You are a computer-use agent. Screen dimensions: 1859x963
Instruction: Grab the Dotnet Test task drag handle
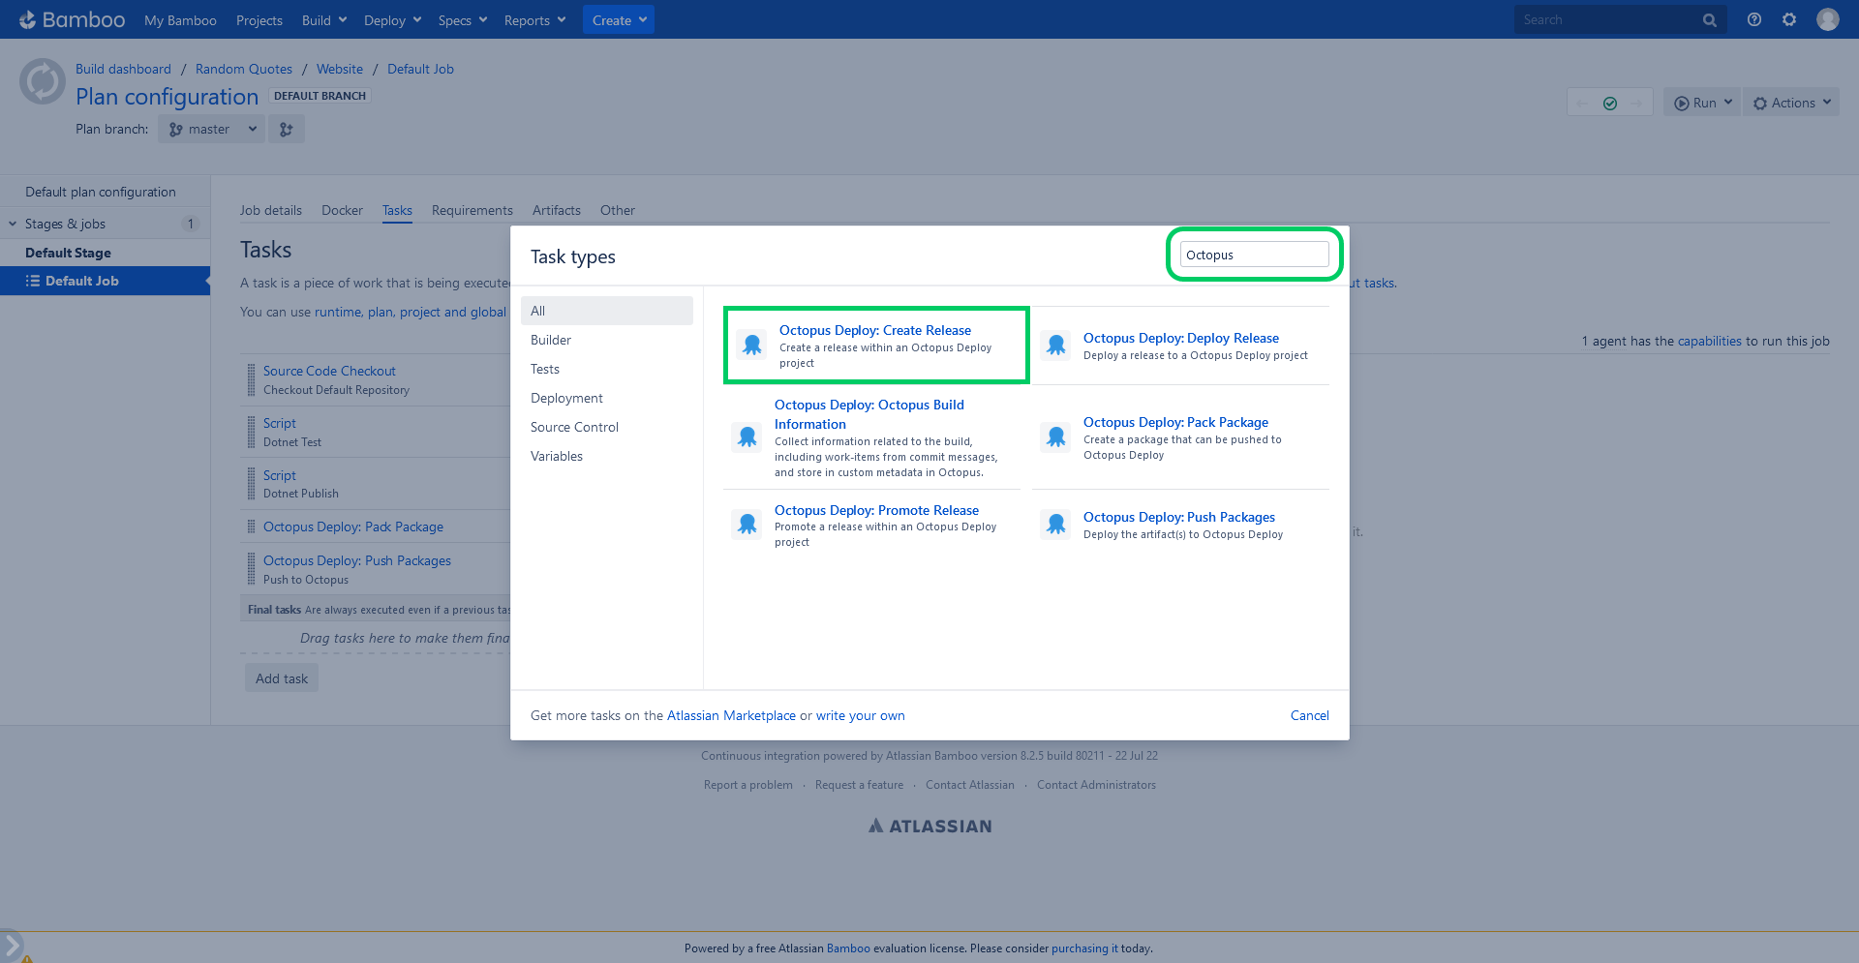pyautogui.click(x=252, y=432)
